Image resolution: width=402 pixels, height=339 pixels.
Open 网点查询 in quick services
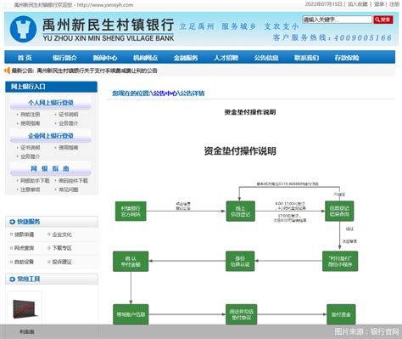pyautogui.click(x=24, y=248)
